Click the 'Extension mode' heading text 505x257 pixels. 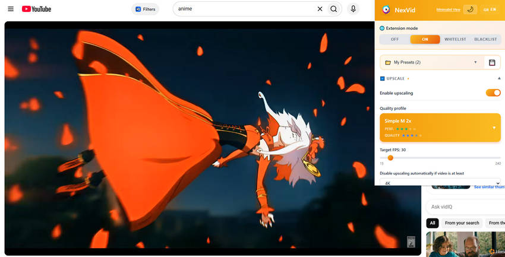pyautogui.click(x=402, y=28)
